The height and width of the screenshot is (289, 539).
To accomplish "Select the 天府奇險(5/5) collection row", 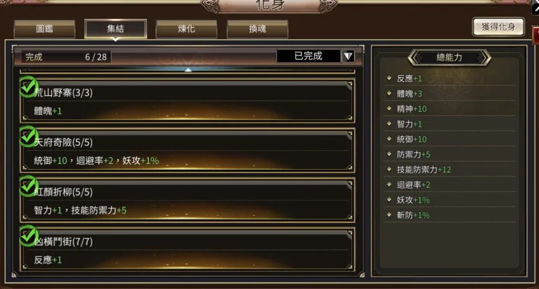I will click(187, 150).
